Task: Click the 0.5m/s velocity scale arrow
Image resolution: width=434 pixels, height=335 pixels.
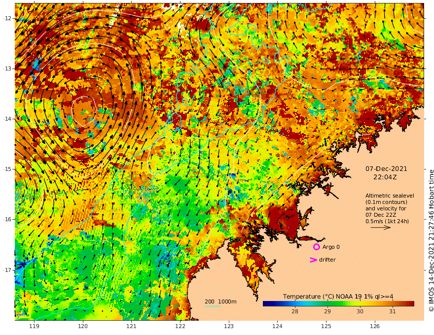Action: (x=381, y=228)
